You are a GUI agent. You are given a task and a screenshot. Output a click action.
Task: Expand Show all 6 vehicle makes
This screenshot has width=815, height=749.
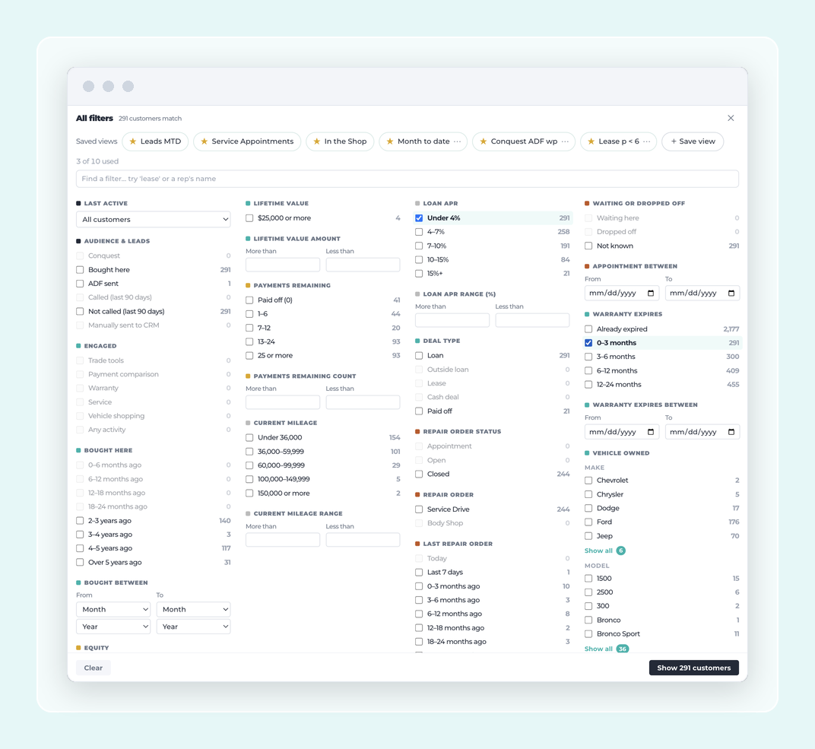604,551
